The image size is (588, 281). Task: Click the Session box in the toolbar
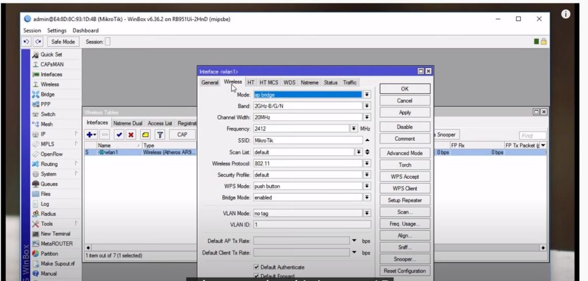tap(107, 42)
